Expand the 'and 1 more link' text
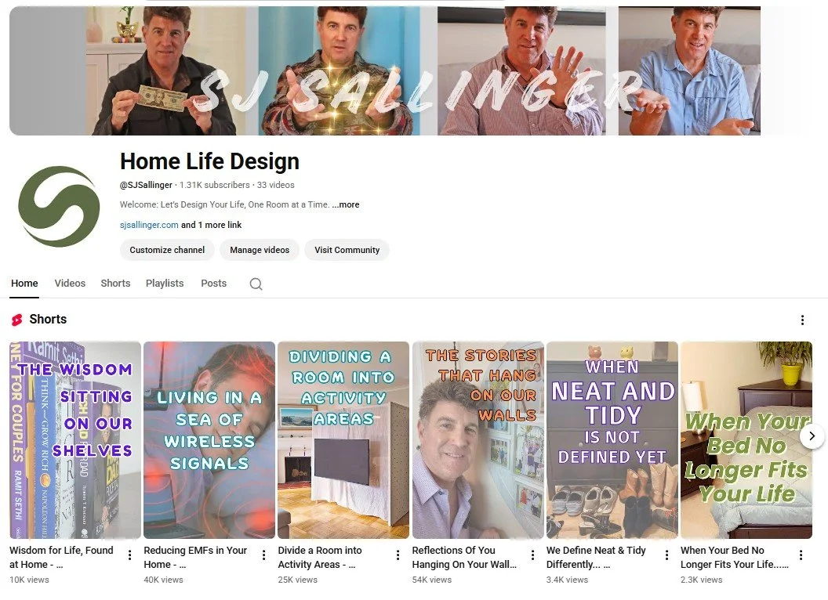 pos(211,225)
